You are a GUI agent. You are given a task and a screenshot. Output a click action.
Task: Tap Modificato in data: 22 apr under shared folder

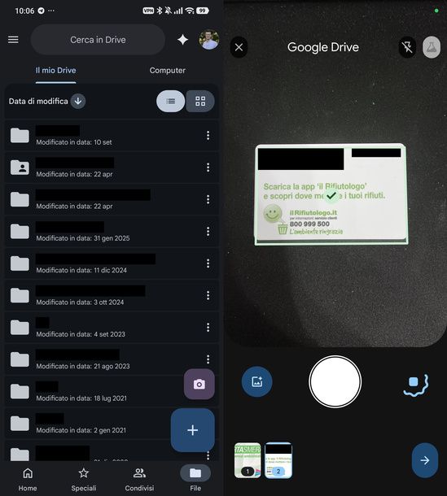coord(74,174)
